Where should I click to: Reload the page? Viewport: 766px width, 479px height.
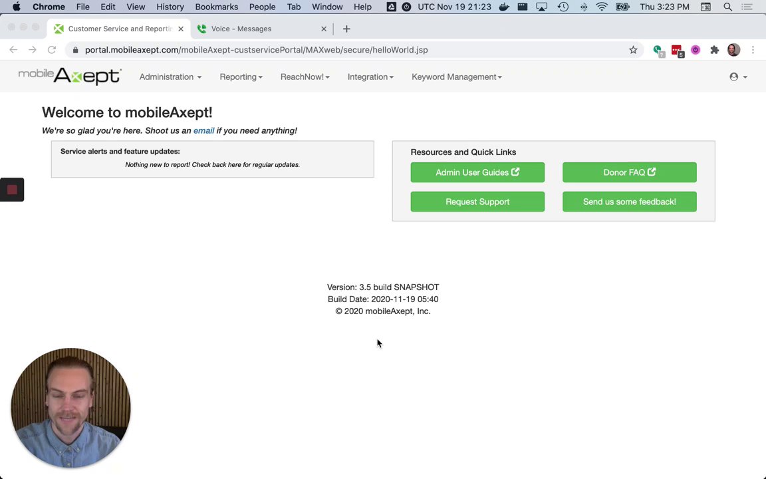(52, 50)
